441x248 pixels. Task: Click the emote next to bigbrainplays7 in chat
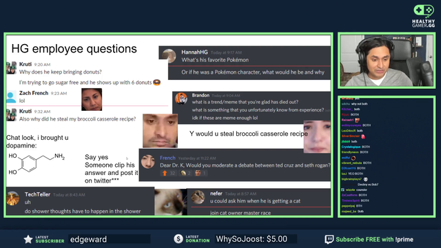click(365, 179)
